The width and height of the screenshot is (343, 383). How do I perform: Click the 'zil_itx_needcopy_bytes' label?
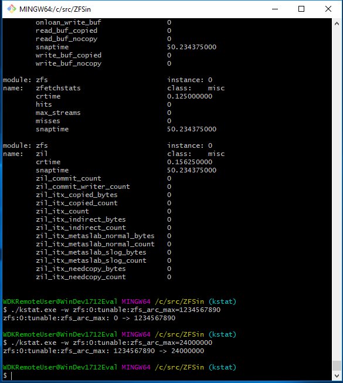[x=80, y=269]
